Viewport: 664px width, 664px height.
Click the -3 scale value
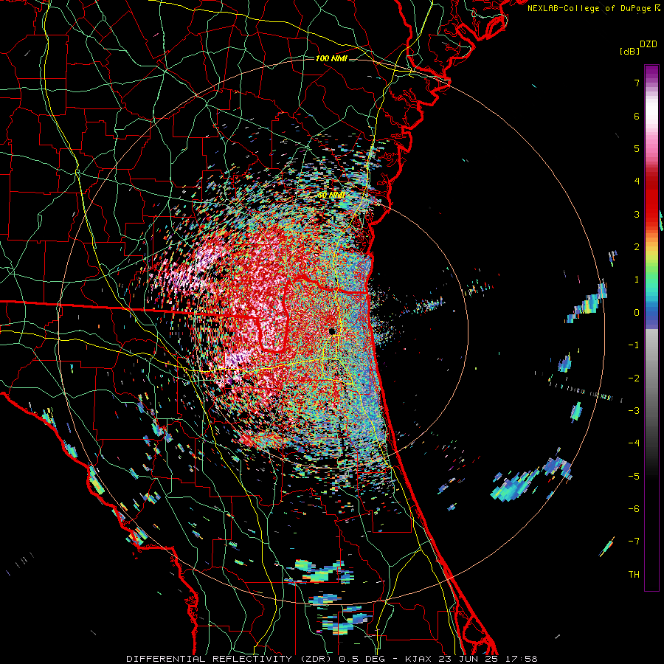(634, 411)
